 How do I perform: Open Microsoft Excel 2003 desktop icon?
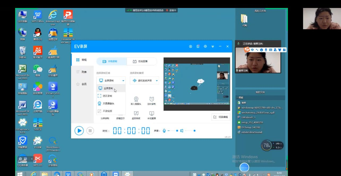click(x=23, y=72)
